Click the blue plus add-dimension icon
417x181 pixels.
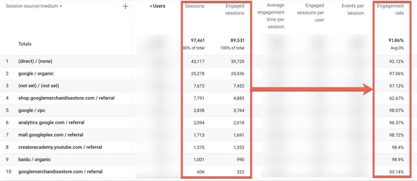125,6
